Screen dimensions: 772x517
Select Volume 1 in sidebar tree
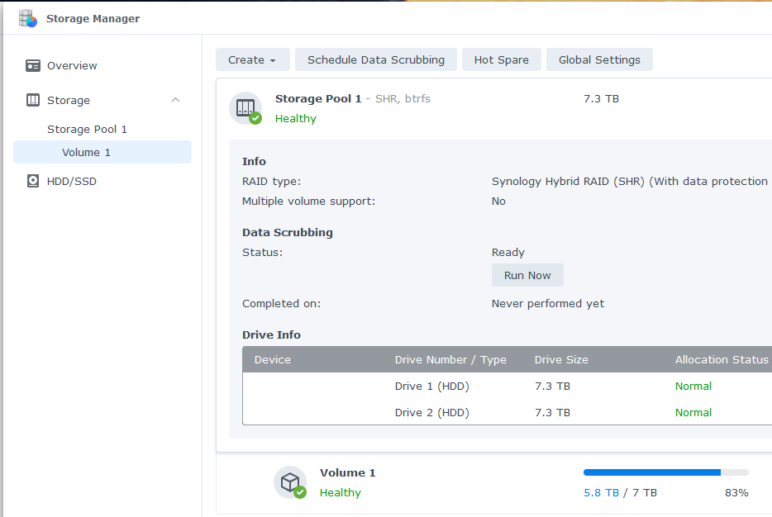[102, 152]
